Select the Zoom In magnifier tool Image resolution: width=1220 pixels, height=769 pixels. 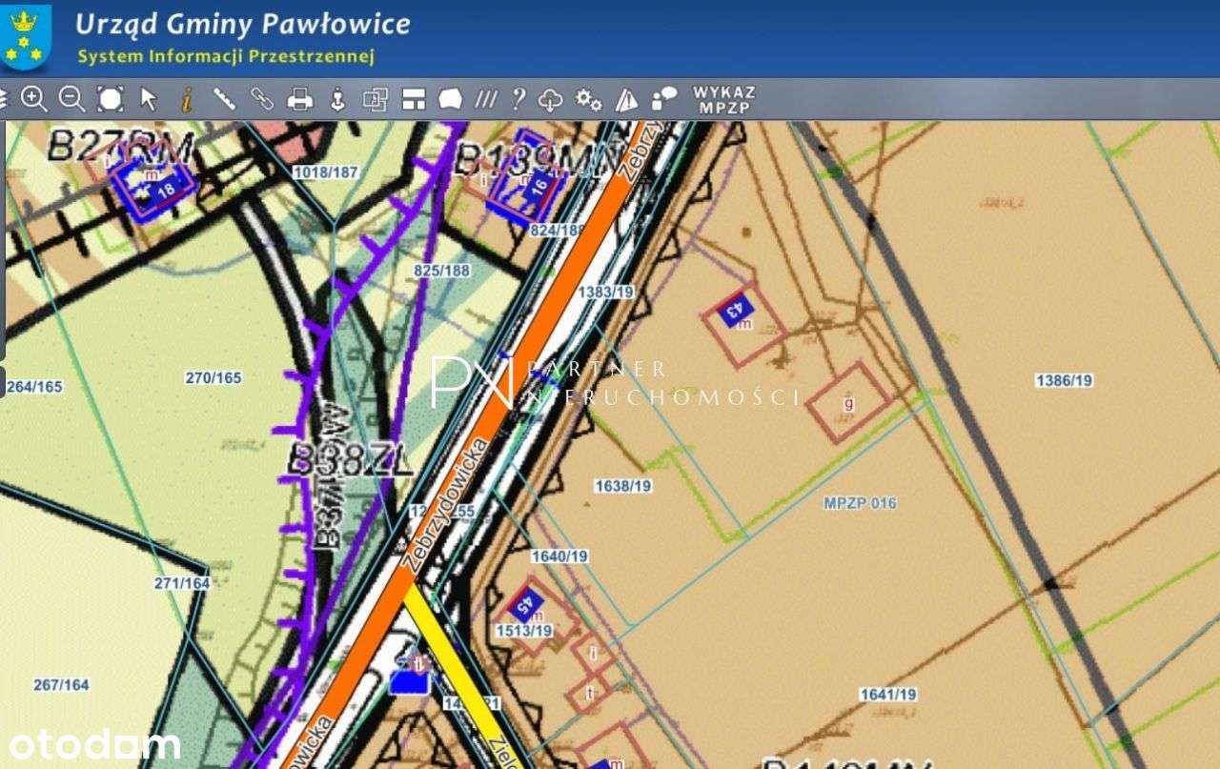(34, 98)
